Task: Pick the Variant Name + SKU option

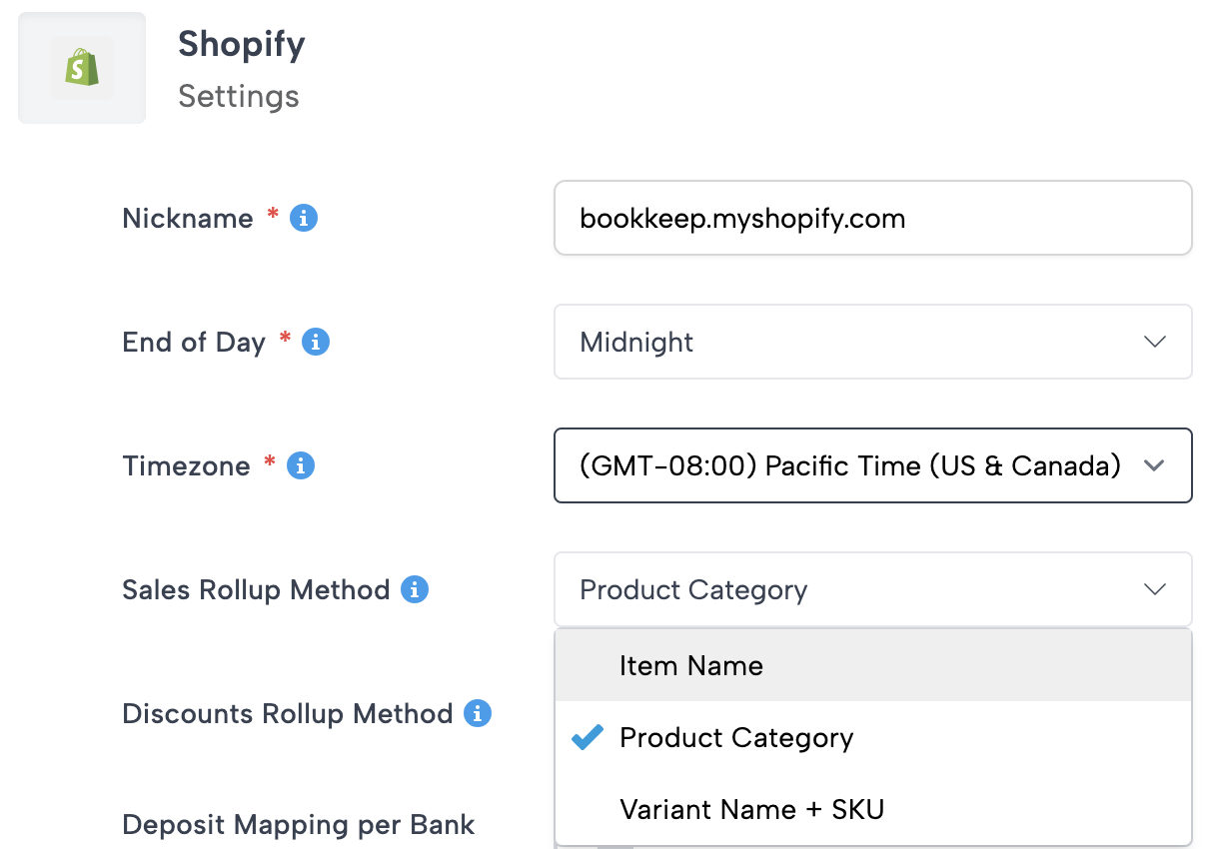Action: point(751,809)
